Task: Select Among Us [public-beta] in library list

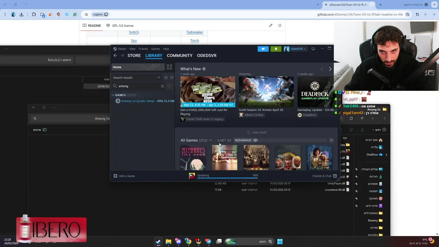Action: coord(145,101)
